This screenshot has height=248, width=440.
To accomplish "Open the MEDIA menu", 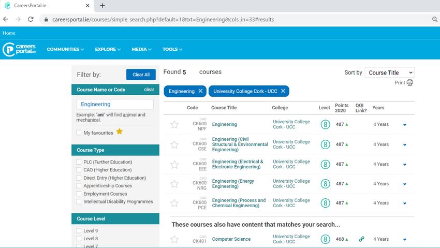I will [x=141, y=49].
